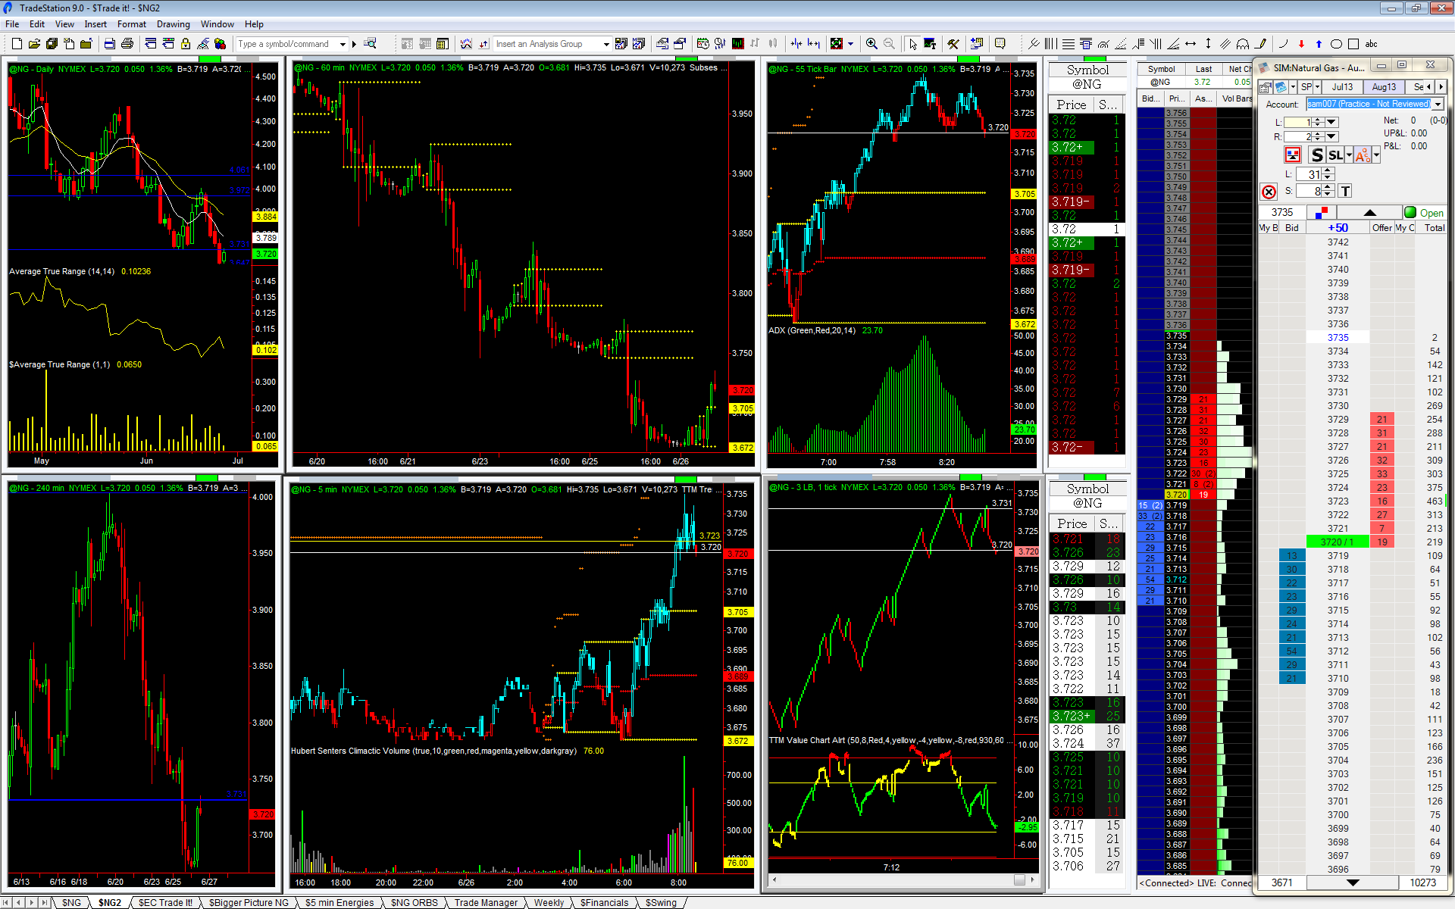The width and height of the screenshot is (1455, 909).
Task: Select the red Down Arrow drawing tool
Action: 1301,44
